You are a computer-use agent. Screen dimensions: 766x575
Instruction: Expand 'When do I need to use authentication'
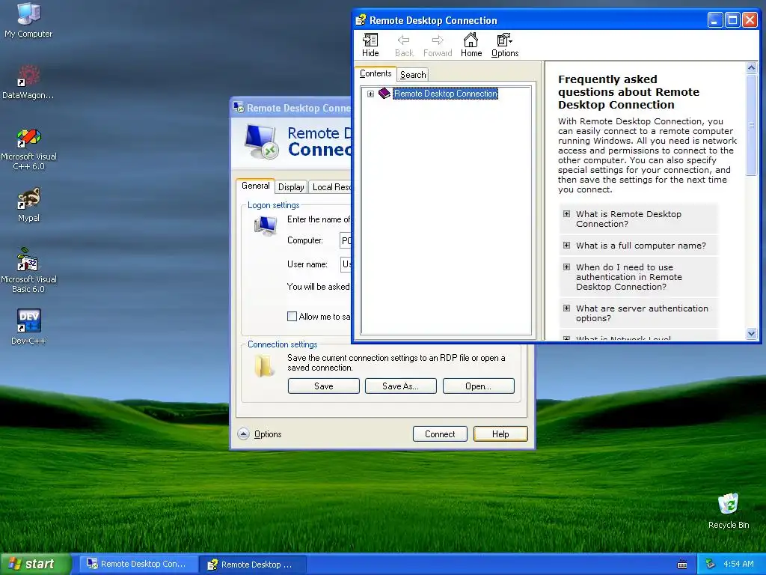(567, 267)
